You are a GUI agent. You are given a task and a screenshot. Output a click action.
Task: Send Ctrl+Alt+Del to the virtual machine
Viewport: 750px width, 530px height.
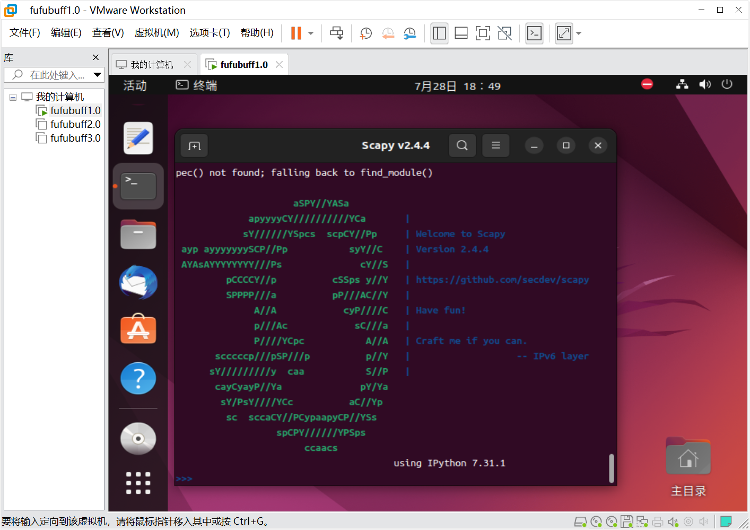(336, 33)
